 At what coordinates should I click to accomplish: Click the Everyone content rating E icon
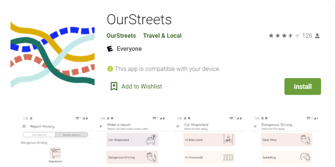(x=110, y=49)
